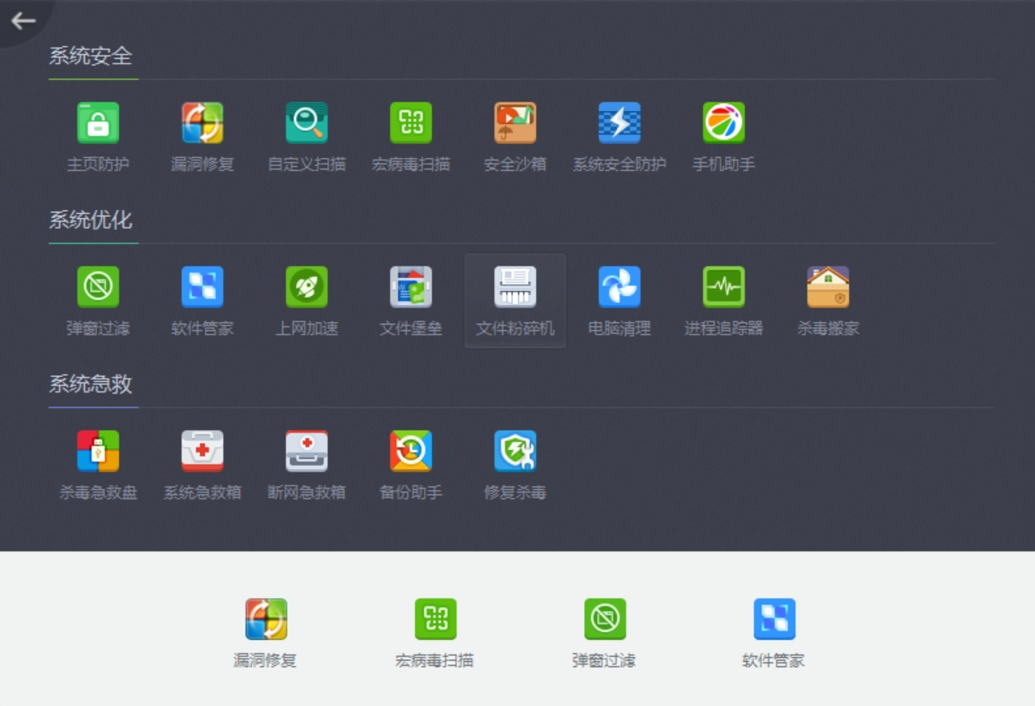Screen dimensions: 1035x706
Task: Open 杀毒搬家 house icon tool
Action: 828,287
